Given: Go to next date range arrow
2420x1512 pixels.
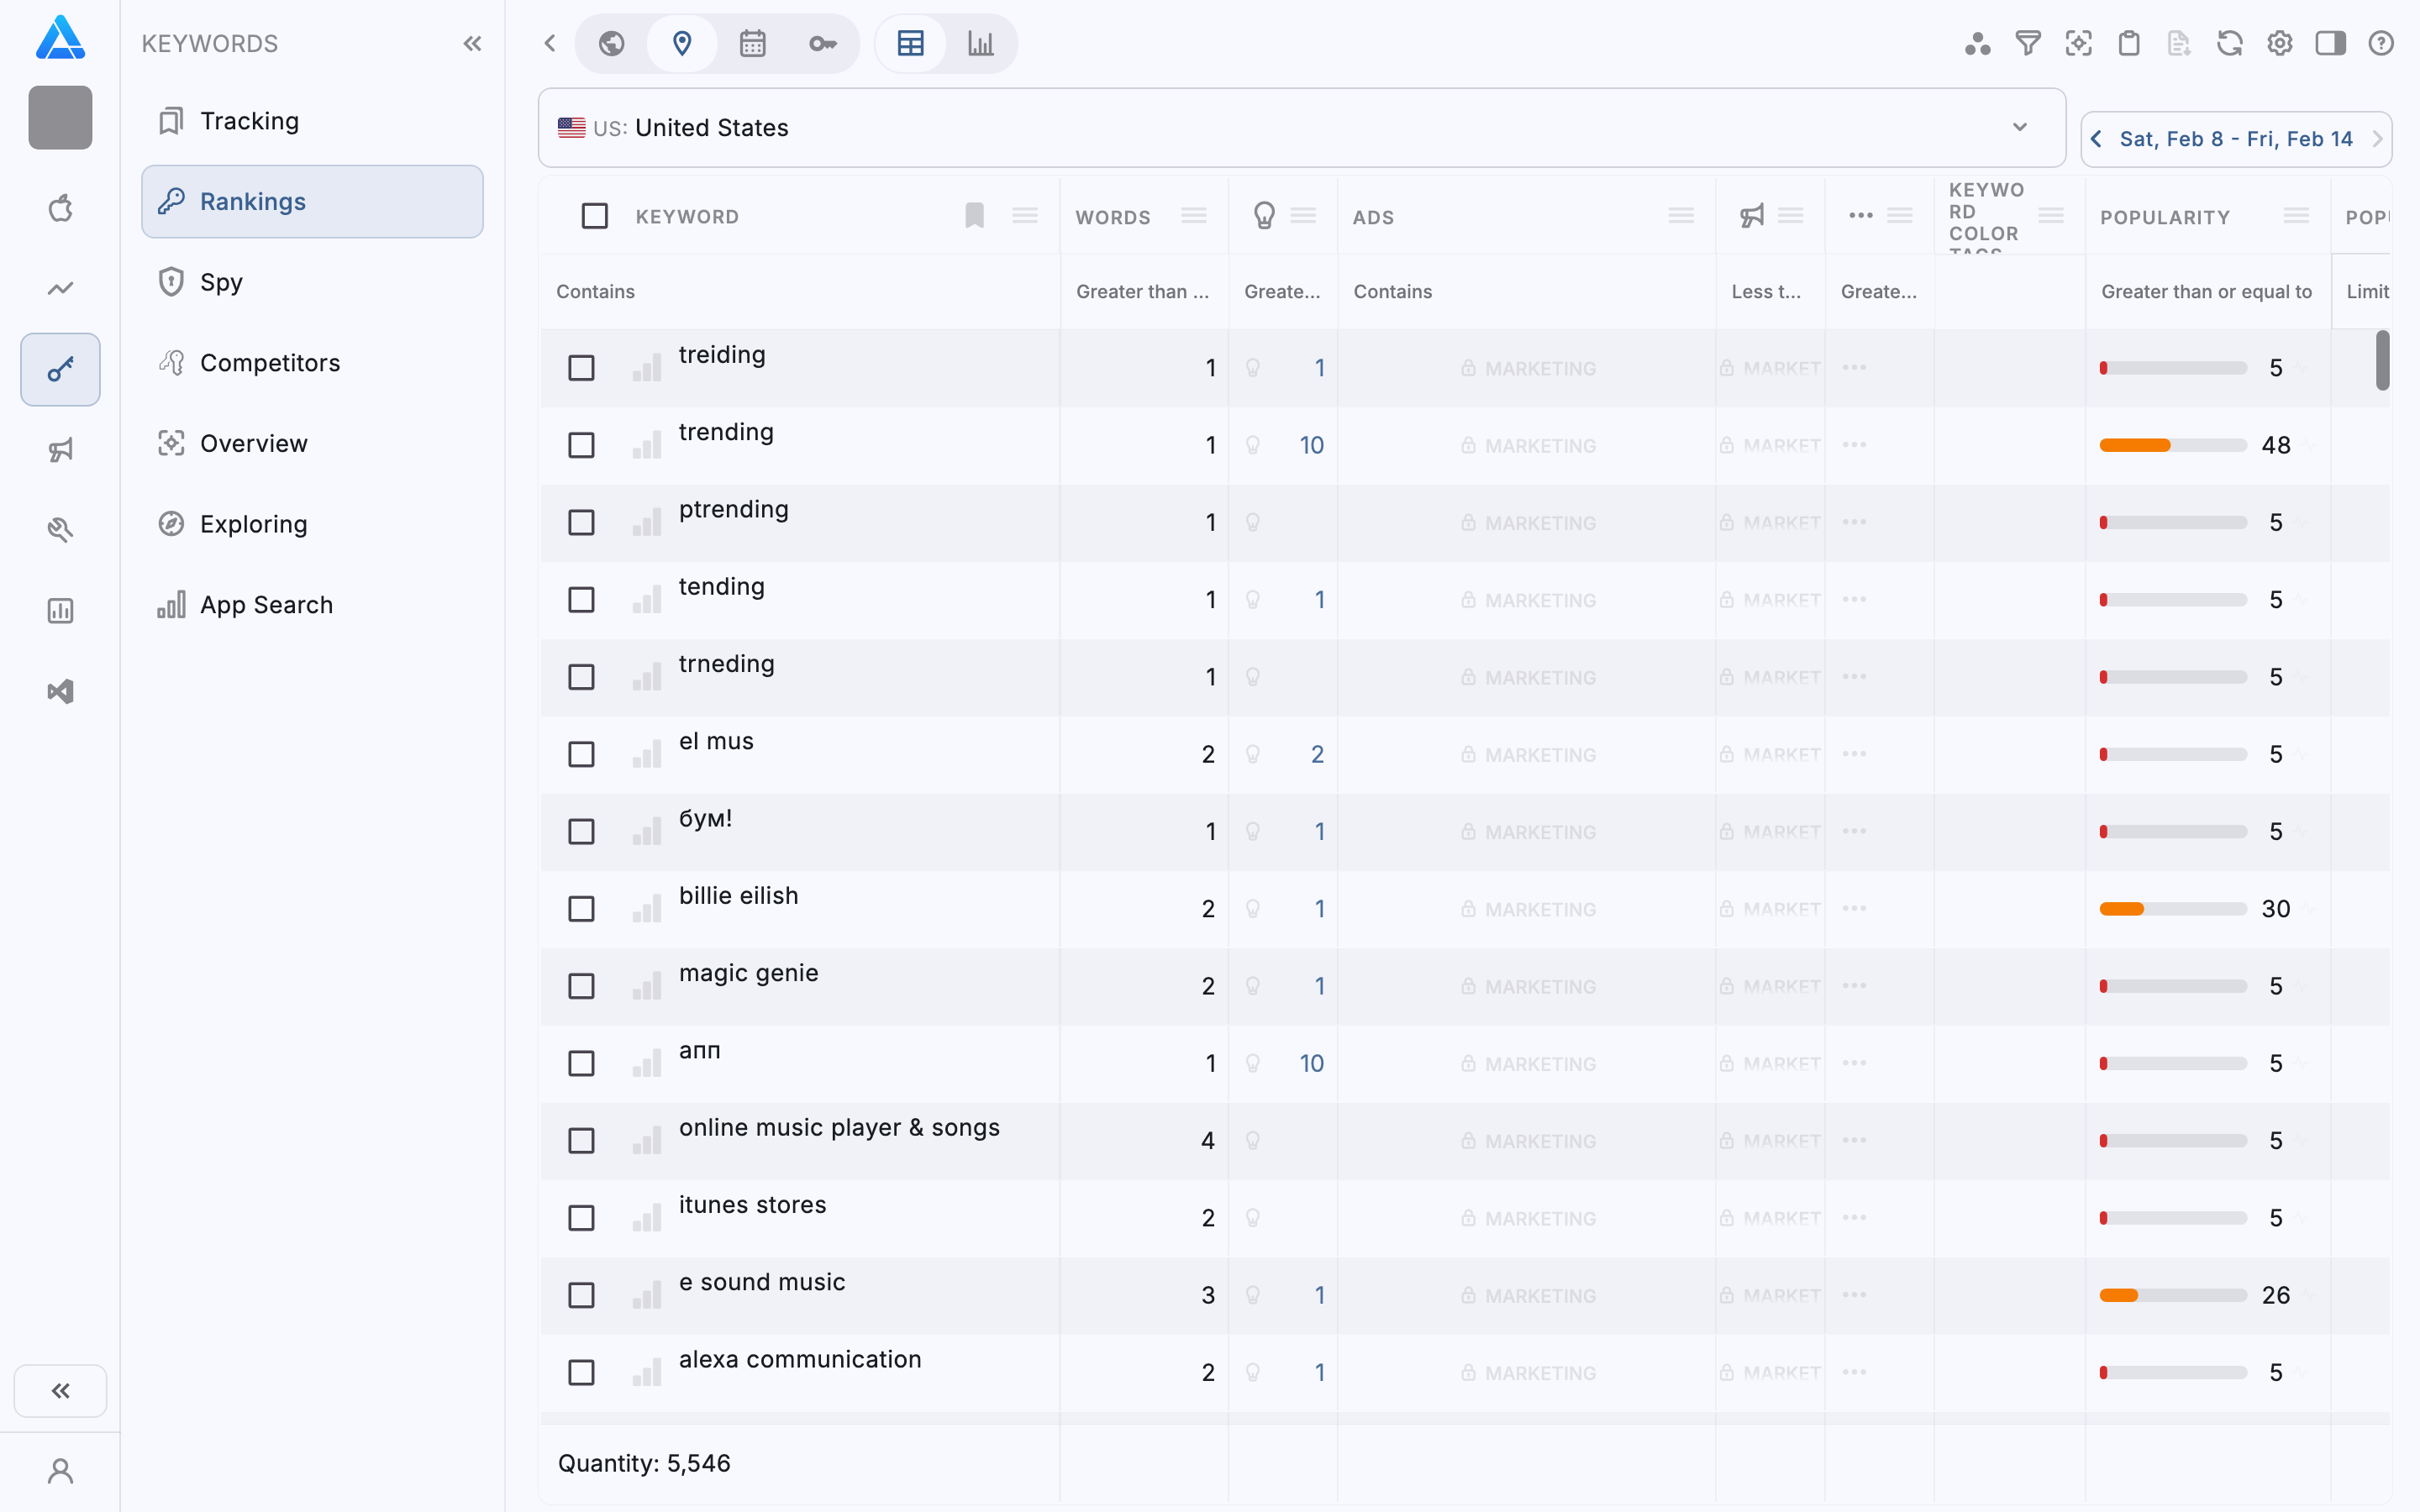Looking at the screenshot, I should pos(2377,139).
